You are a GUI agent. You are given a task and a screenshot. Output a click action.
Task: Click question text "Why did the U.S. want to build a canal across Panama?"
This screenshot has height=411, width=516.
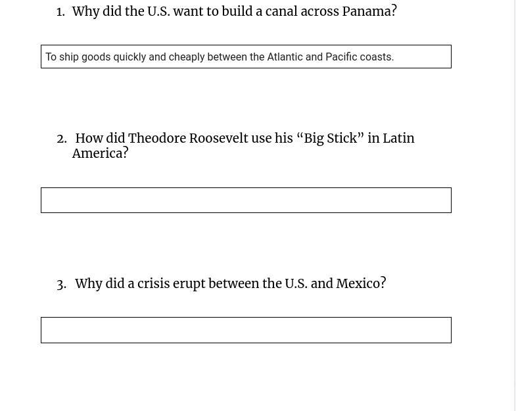pos(234,11)
